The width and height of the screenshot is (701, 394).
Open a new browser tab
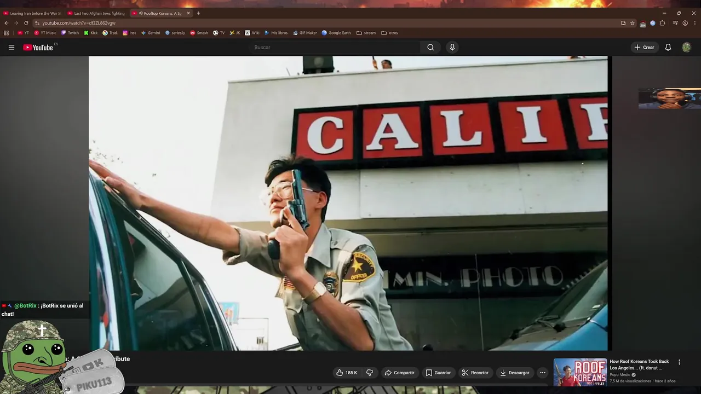tap(198, 13)
